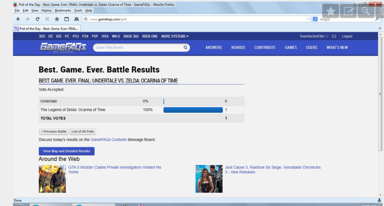The width and height of the screenshot is (384, 206).
Task: Open the mail envelope icon beside TeamRocketElite
Action: [x=334, y=36]
